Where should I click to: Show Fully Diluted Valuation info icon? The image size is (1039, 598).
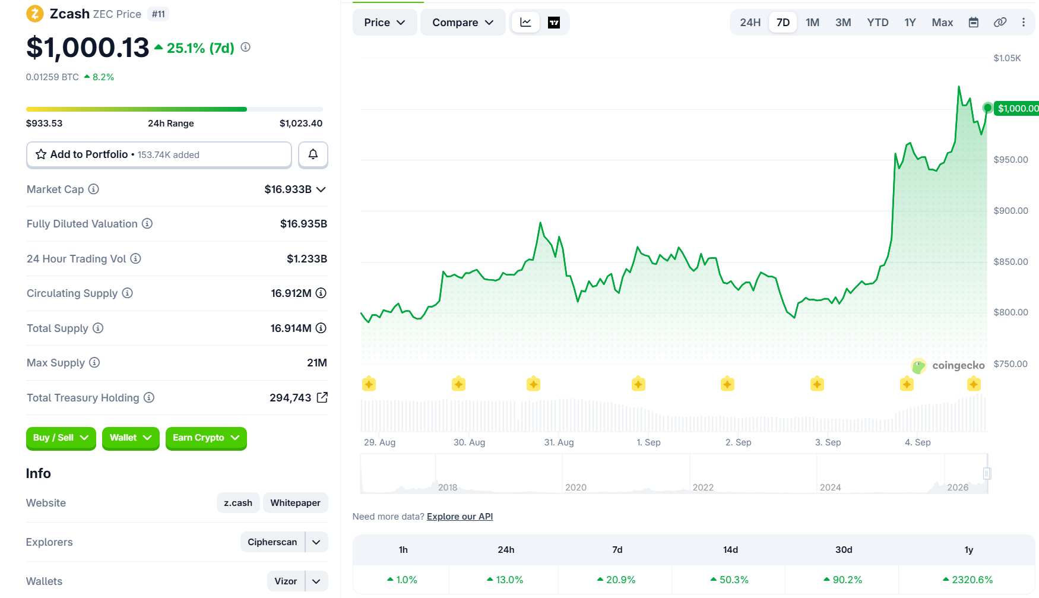147,223
